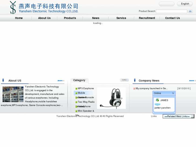
Task: Click the green arrow beside Two Way Radio
Action: pos(76,102)
